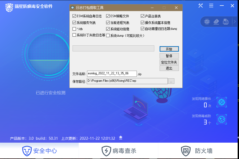Click the update upload arrow icon
Viewport: 239px width, 159px height.
click(121, 138)
